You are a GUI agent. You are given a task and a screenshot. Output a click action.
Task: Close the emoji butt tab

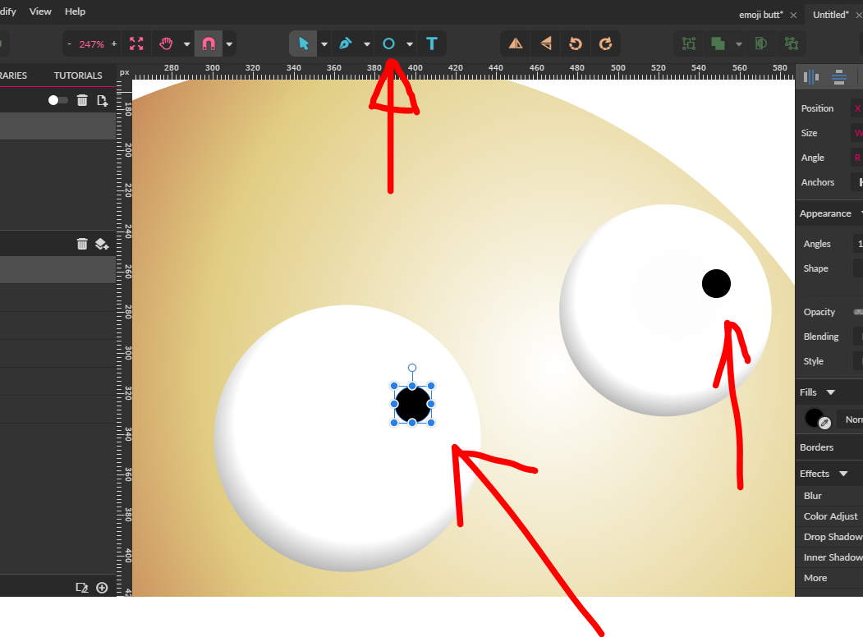click(x=793, y=16)
